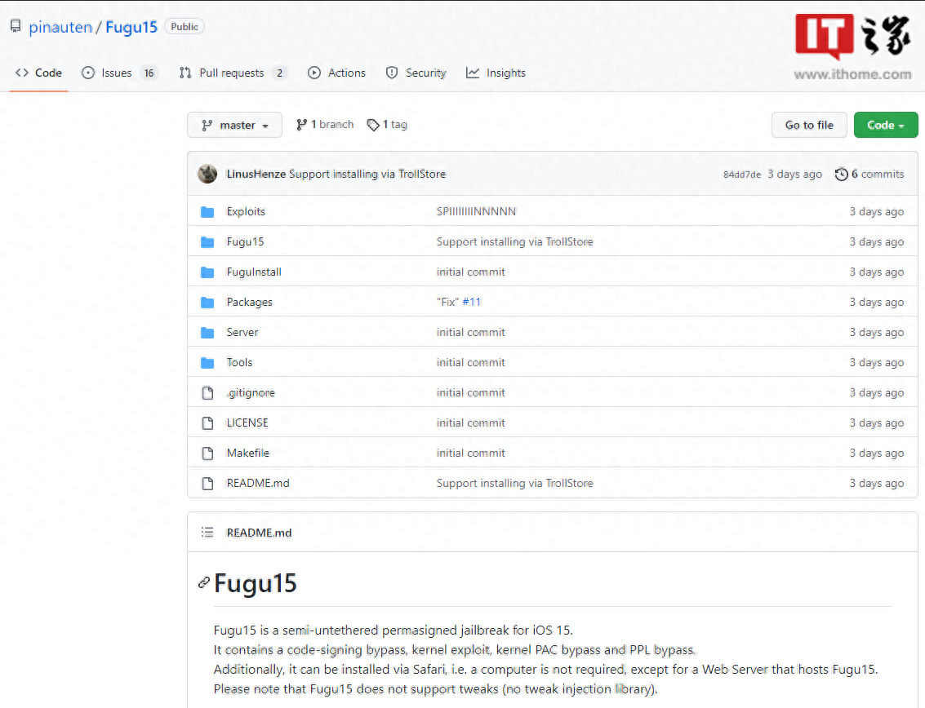This screenshot has height=708, width=925.
Task: Switch to the Issues tab
Action: click(x=118, y=73)
